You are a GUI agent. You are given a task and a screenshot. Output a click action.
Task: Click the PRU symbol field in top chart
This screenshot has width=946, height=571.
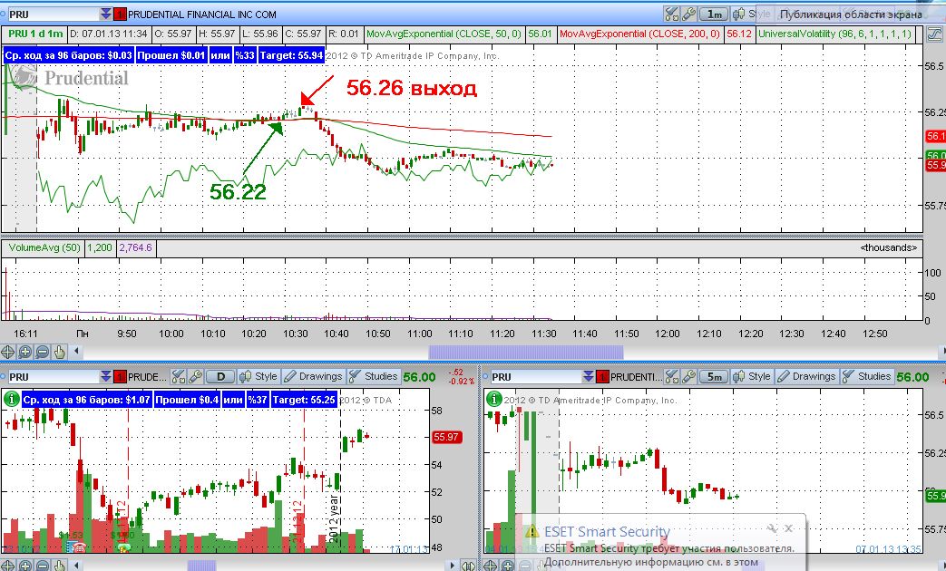[53, 14]
